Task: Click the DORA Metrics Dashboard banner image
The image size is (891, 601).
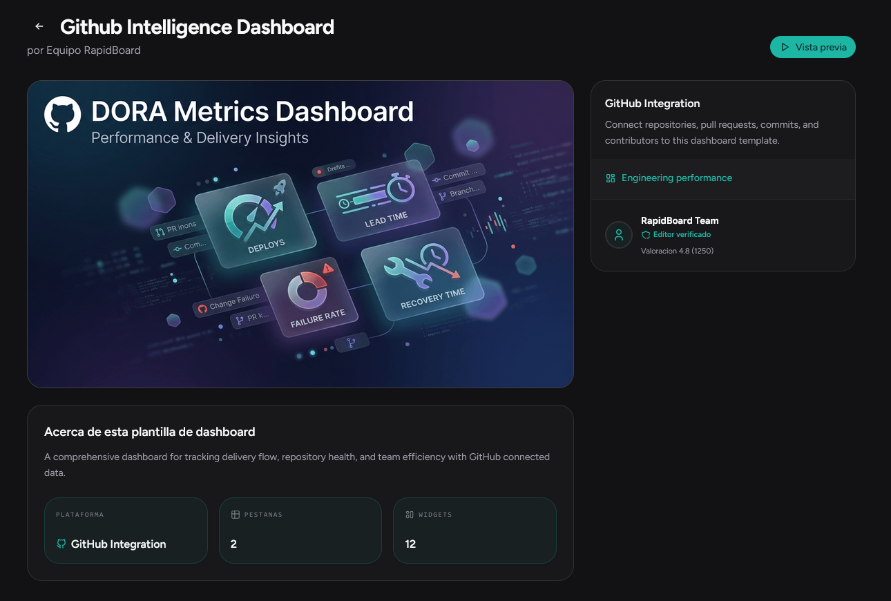Action: 300,234
